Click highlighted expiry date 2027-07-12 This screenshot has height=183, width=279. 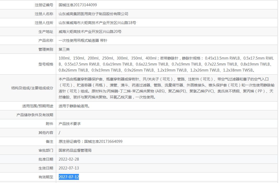point(69,177)
